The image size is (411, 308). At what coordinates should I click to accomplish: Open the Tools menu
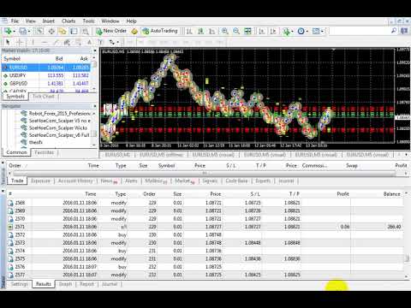88,21
